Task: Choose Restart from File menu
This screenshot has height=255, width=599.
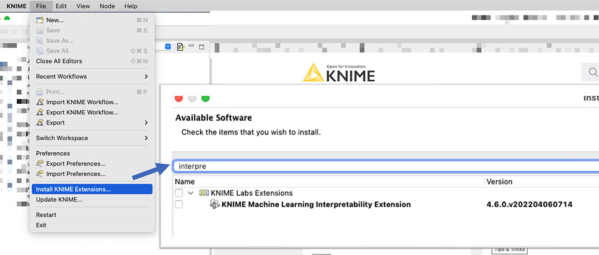Action: click(x=91, y=215)
